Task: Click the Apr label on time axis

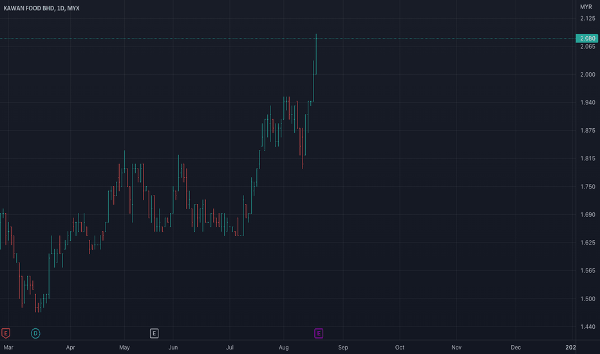Action: pos(70,348)
